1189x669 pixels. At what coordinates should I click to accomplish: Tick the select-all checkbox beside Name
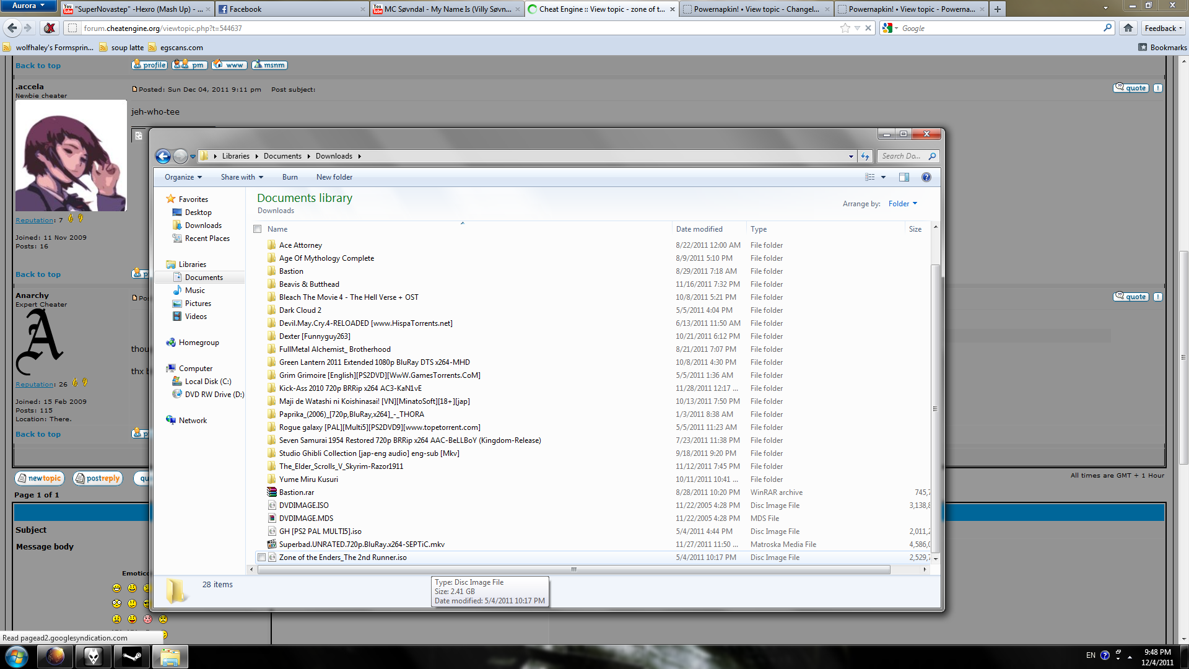[x=258, y=229]
